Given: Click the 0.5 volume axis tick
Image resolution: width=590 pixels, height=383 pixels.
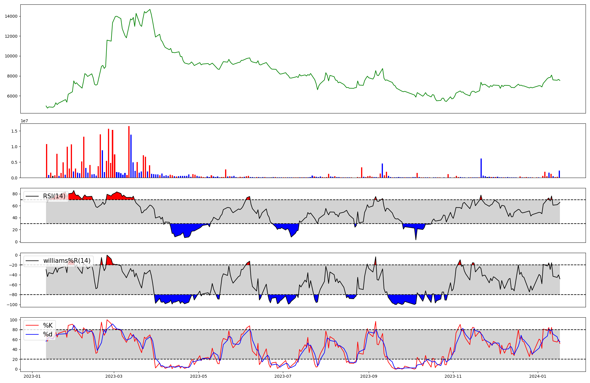Looking at the screenshot, I should pyautogui.click(x=14, y=162).
